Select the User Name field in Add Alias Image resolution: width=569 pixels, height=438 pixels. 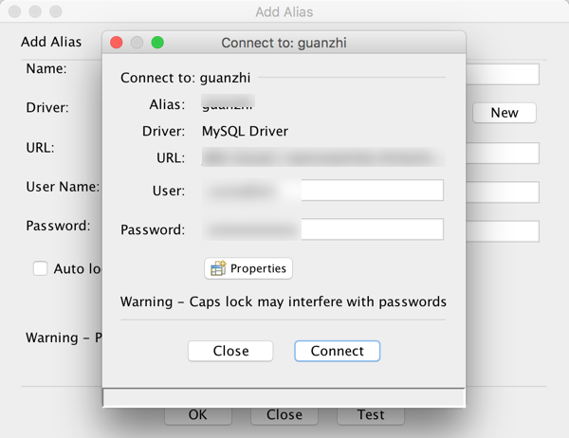pos(503,192)
